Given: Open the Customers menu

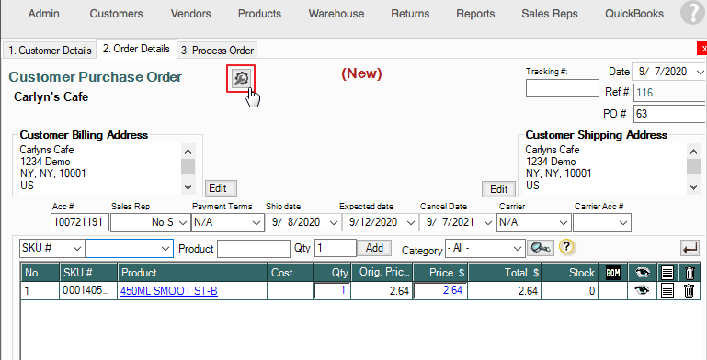Looking at the screenshot, I should 117,14.
